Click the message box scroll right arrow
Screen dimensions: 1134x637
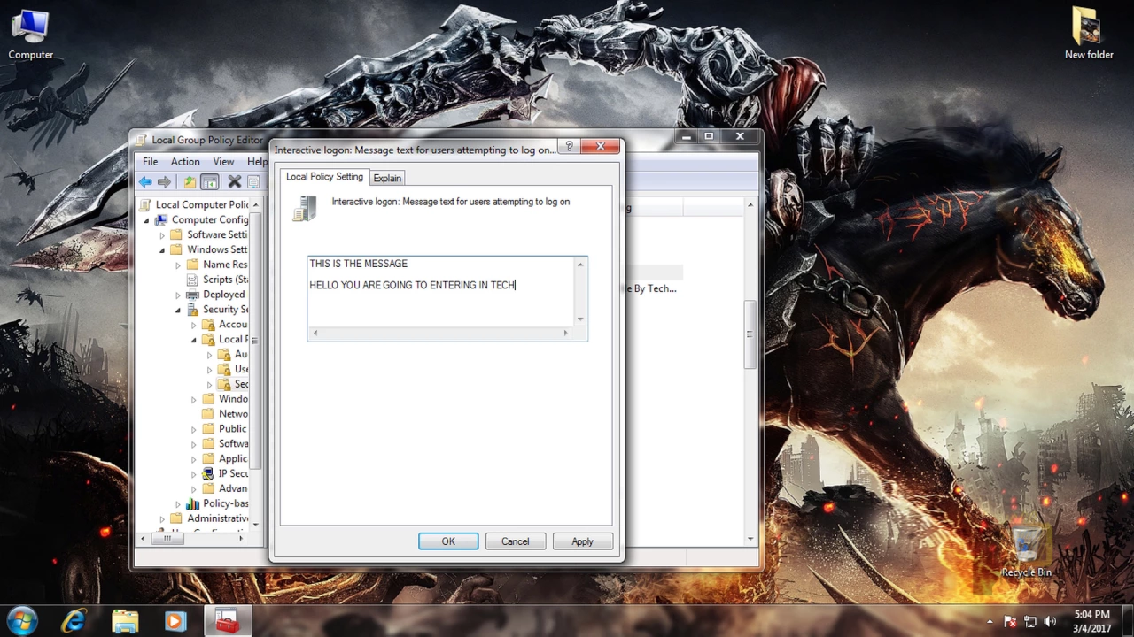click(x=565, y=333)
